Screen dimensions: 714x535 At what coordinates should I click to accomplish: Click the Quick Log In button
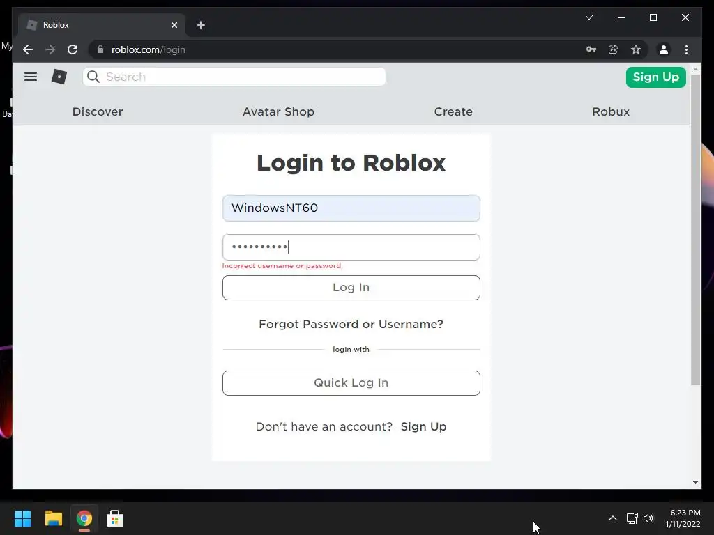click(x=351, y=383)
